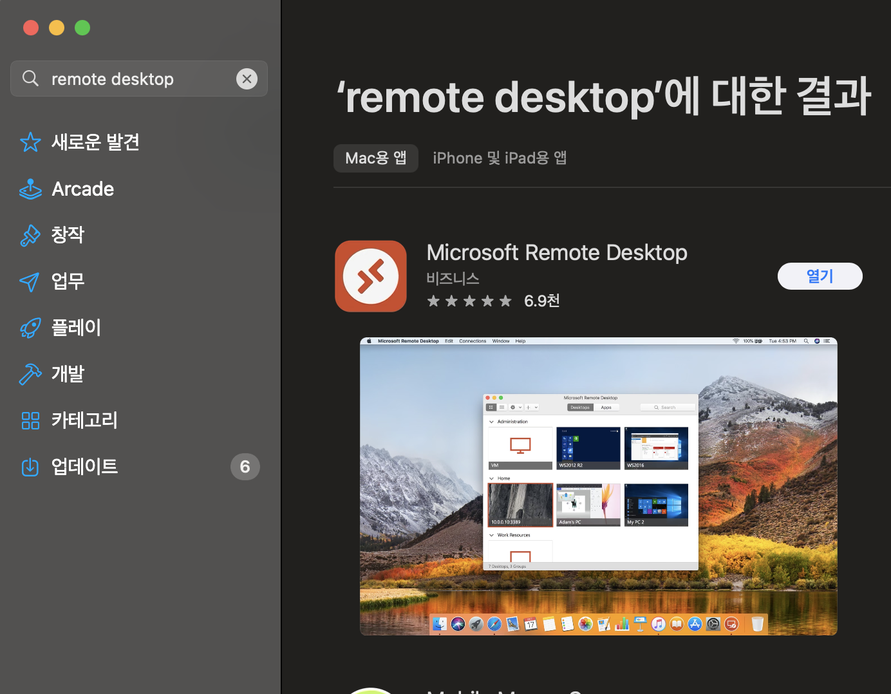Click the green fullscreen window button
Viewport: 891px width, 694px height.
82,28
